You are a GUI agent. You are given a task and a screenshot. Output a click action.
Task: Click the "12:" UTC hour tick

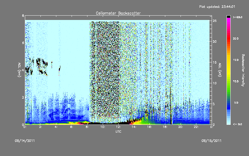(118, 127)
